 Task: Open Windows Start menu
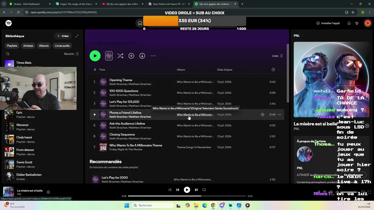pyautogui.click(x=127, y=205)
